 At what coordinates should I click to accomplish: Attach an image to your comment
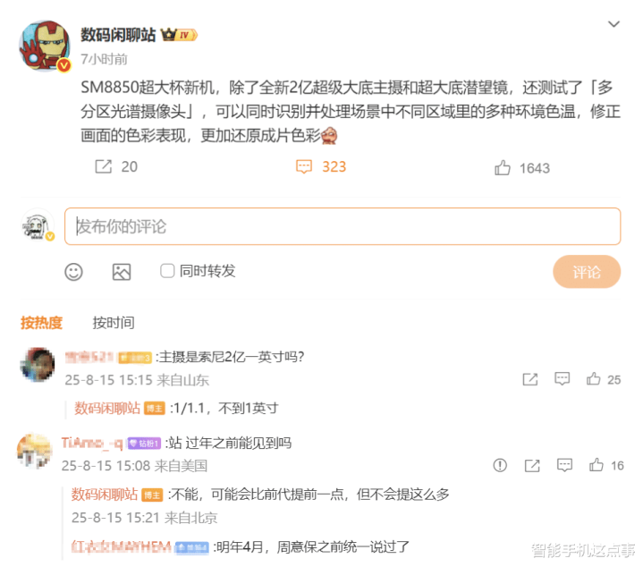[122, 272]
